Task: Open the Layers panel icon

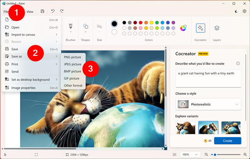Action: (x=217, y=28)
